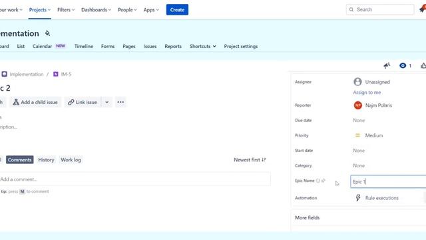
Task: Click the Add a comment field
Action: click(135, 179)
